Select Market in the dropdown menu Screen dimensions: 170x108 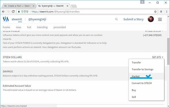click(146, 76)
